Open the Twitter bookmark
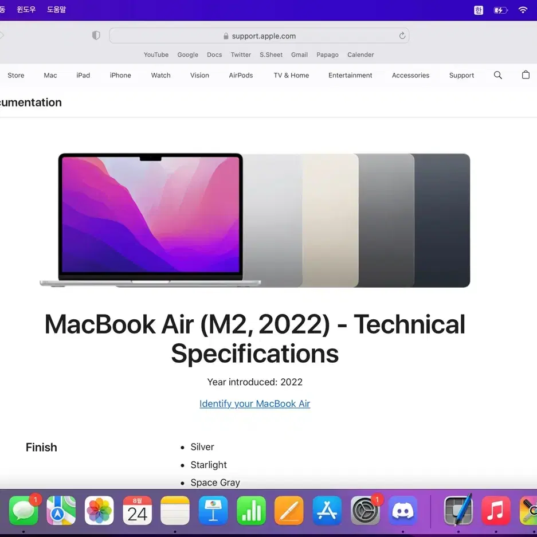 coord(241,54)
